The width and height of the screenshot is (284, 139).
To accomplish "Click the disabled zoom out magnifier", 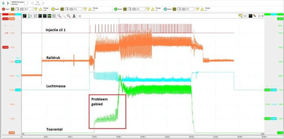I will click(x=64, y=16).
